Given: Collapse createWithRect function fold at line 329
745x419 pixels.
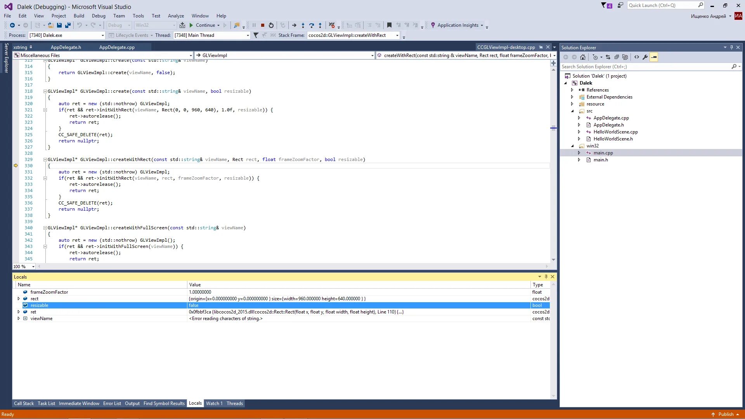Looking at the screenshot, I should (45, 160).
